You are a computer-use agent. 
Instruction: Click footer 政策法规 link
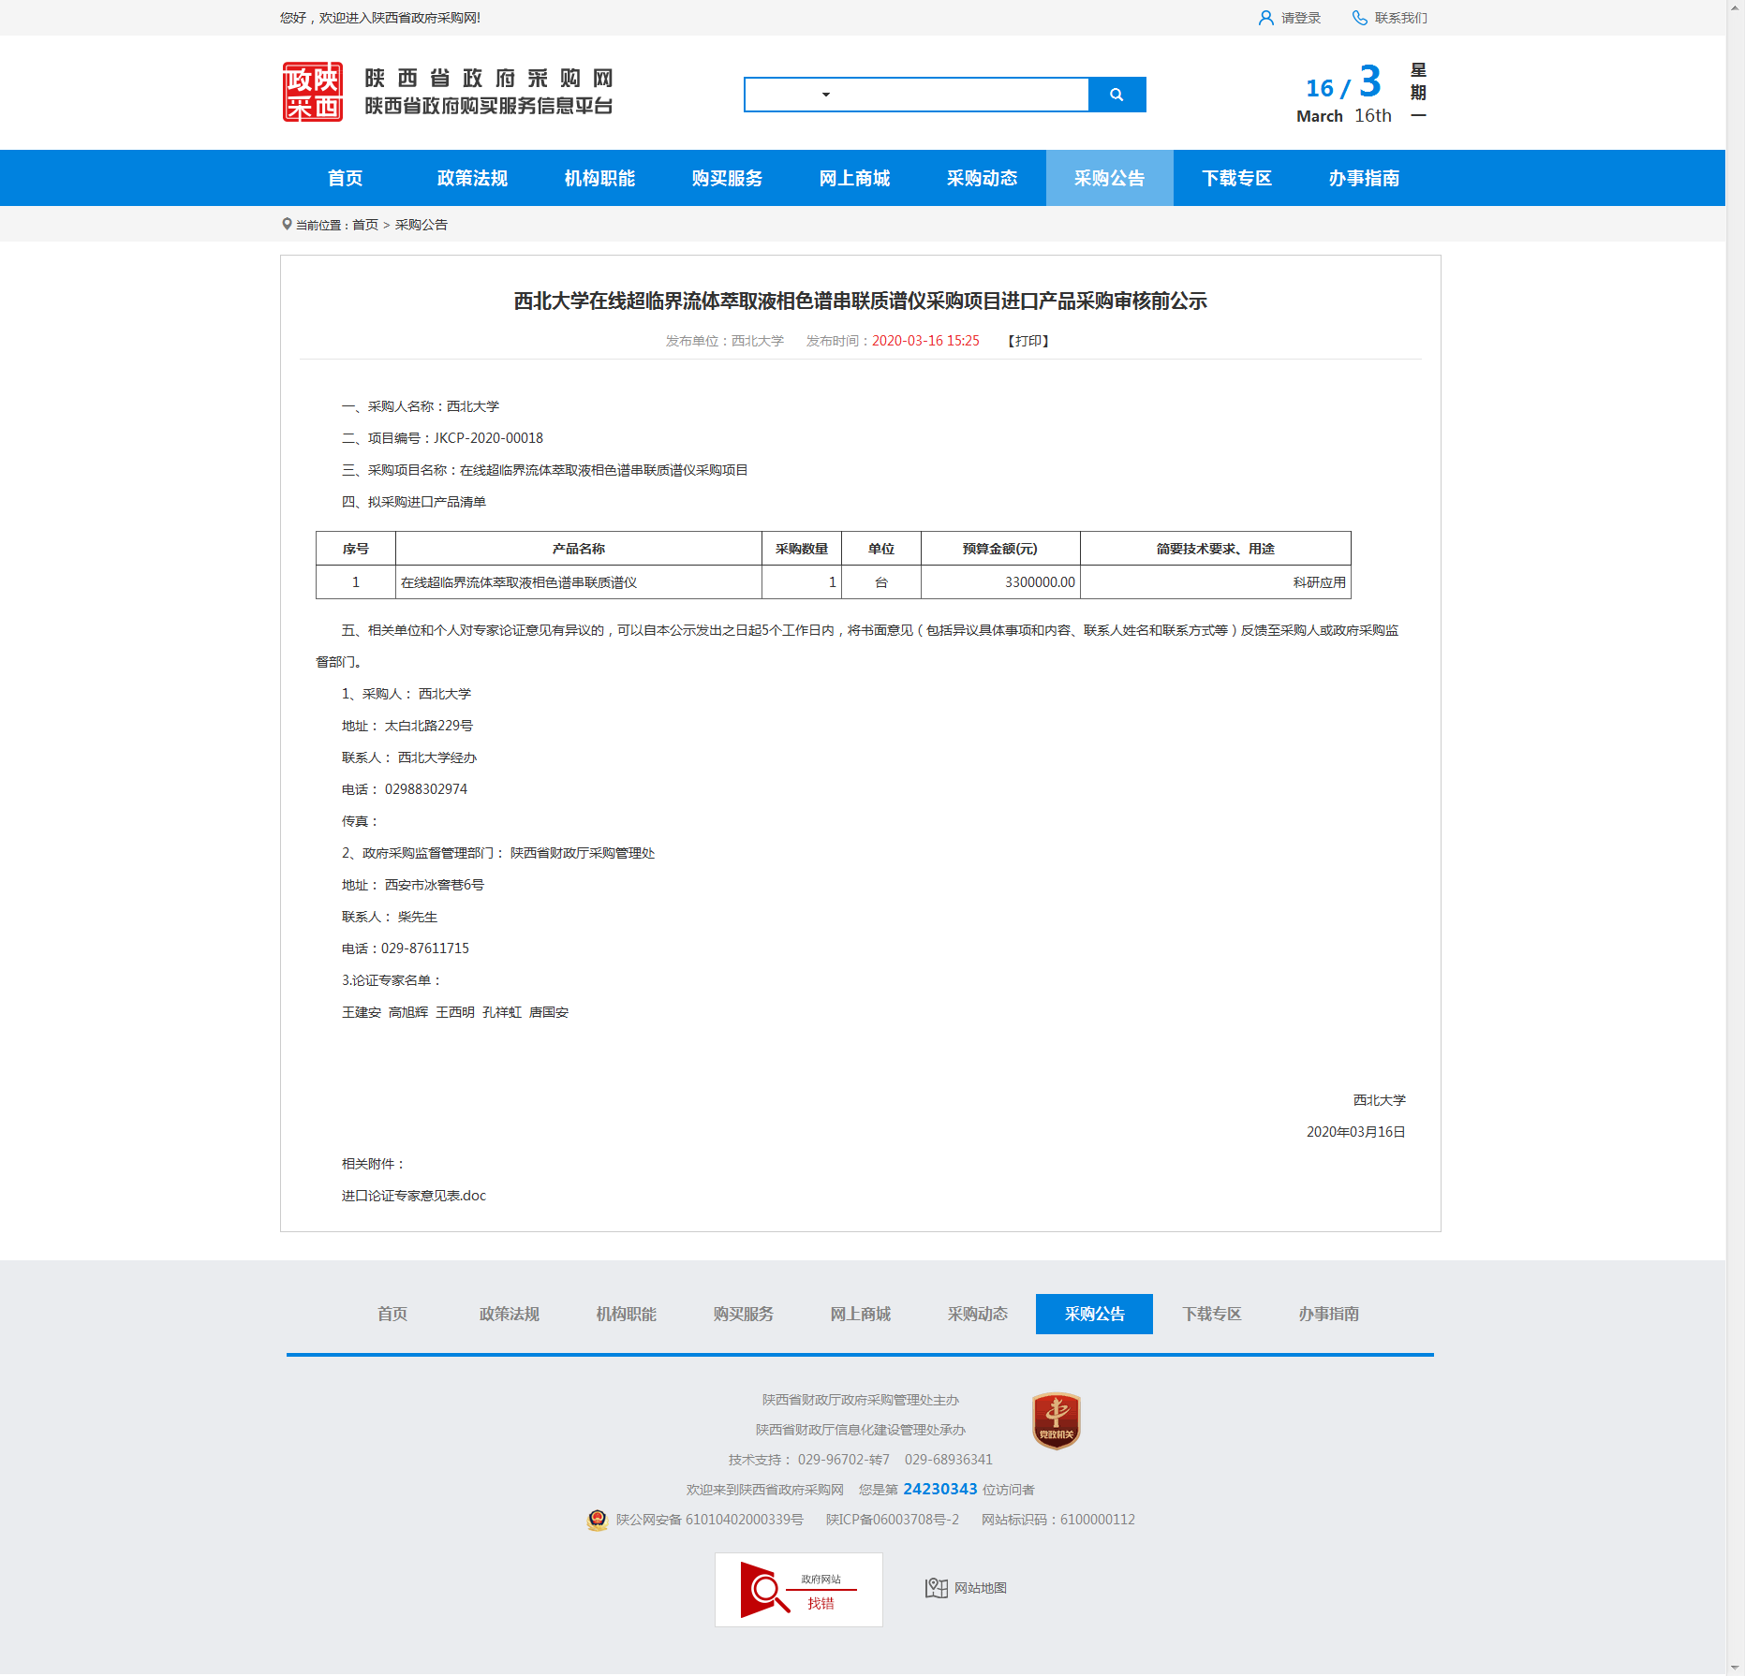point(510,1314)
